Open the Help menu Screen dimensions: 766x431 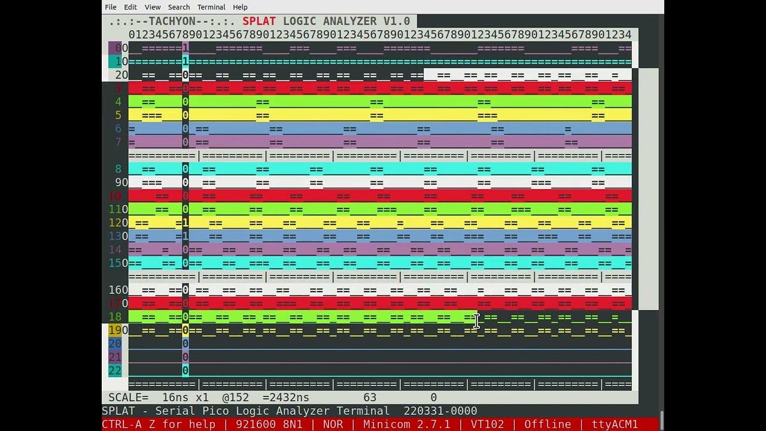240,7
